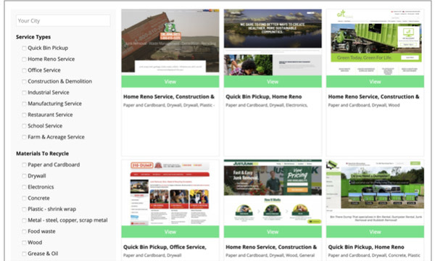Toggle the Office Service checkbox
The width and height of the screenshot is (435, 261).
pos(24,70)
